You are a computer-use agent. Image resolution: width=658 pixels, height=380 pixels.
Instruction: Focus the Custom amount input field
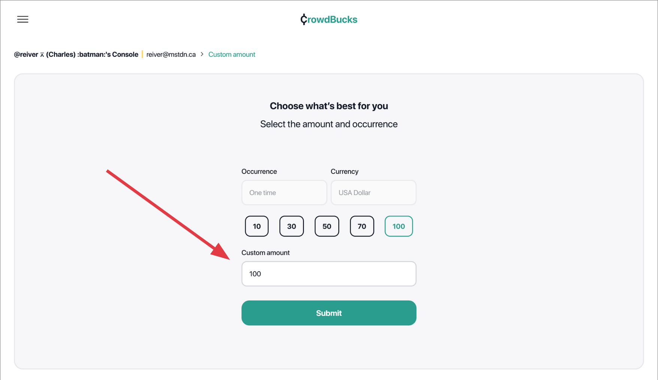point(329,274)
